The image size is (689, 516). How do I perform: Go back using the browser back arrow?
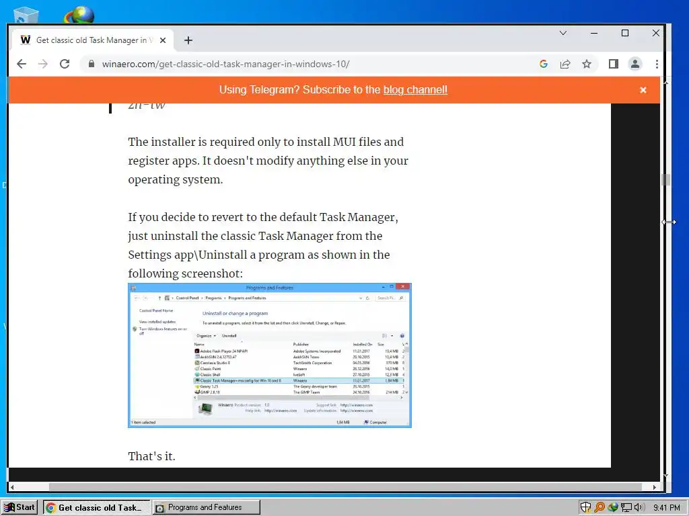[x=21, y=64]
